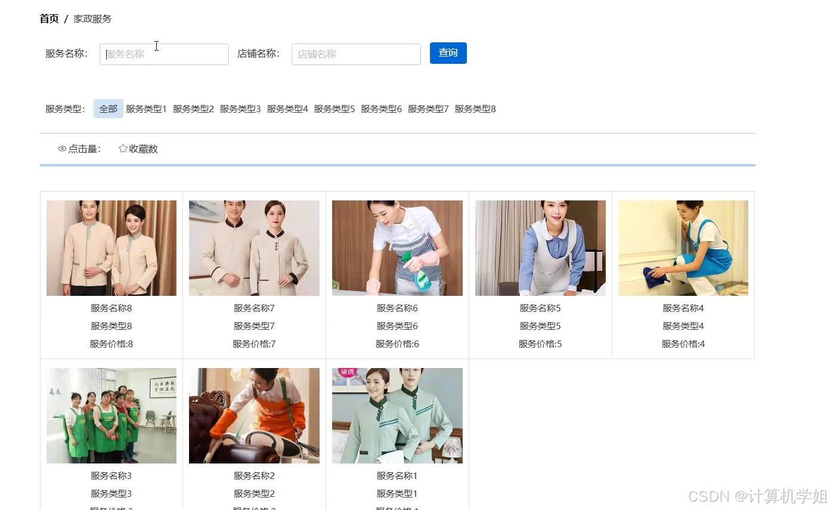Click the 服务价格:6 text
Image resolution: width=830 pixels, height=510 pixels.
[397, 344]
